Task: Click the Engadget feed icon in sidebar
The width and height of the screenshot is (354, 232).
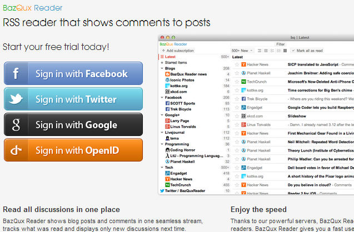Action: pos(167,173)
